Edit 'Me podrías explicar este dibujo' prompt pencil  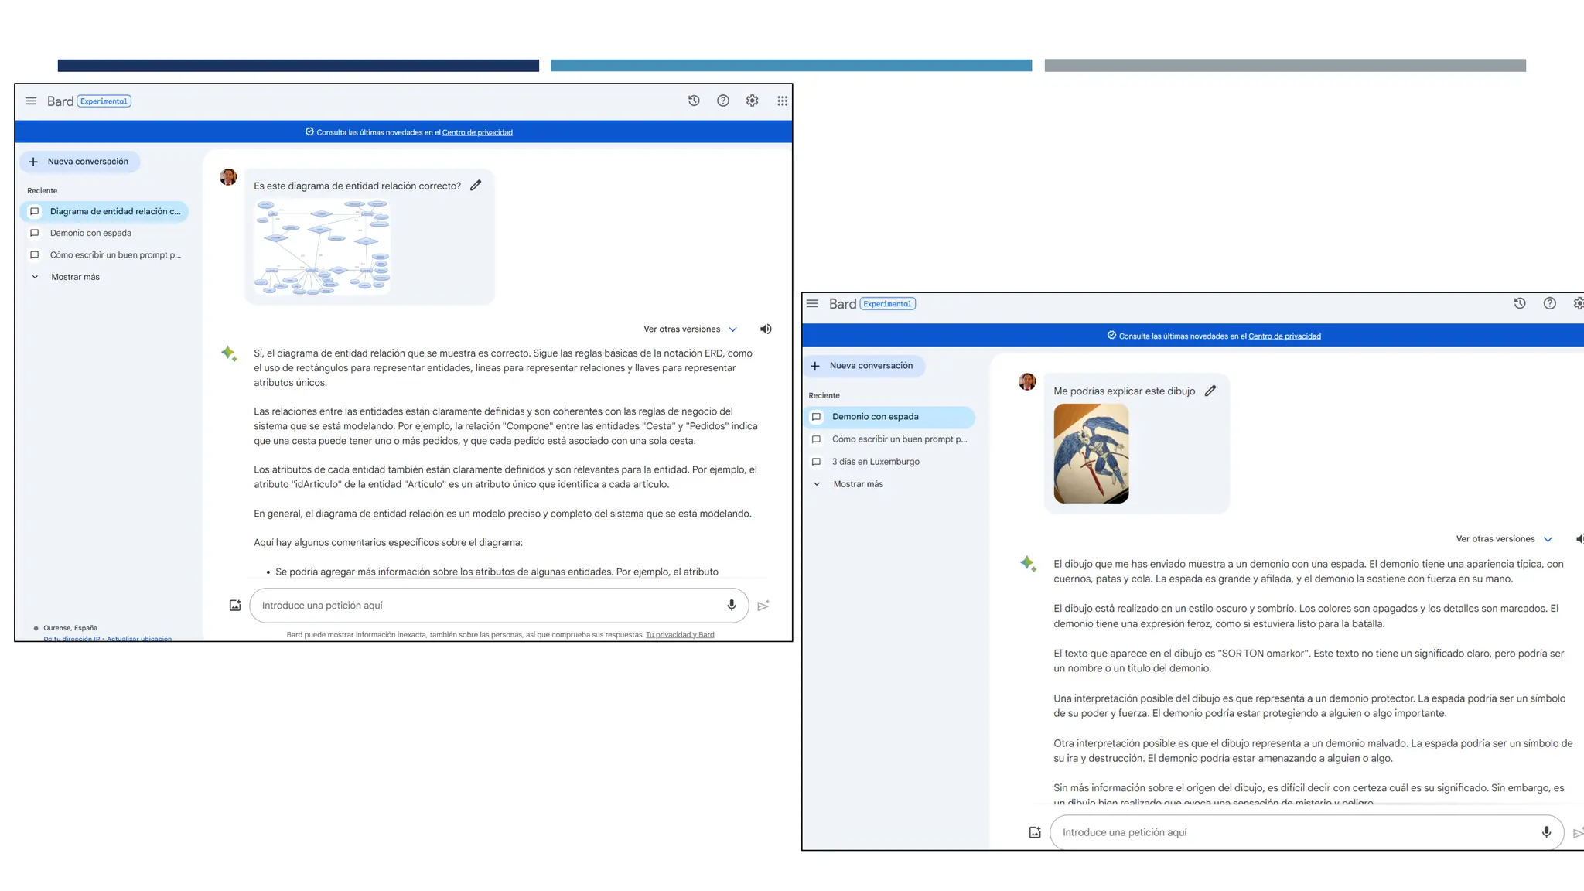pyautogui.click(x=1210, y=391)
